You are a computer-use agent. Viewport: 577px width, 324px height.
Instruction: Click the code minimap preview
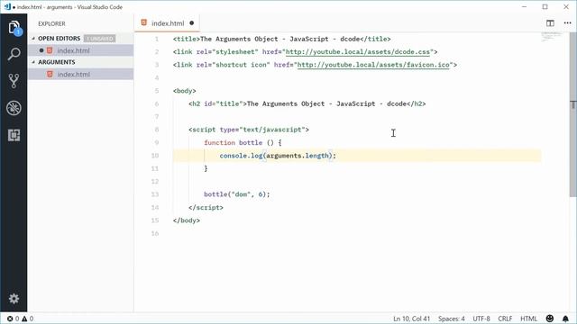tap(551, 36)
